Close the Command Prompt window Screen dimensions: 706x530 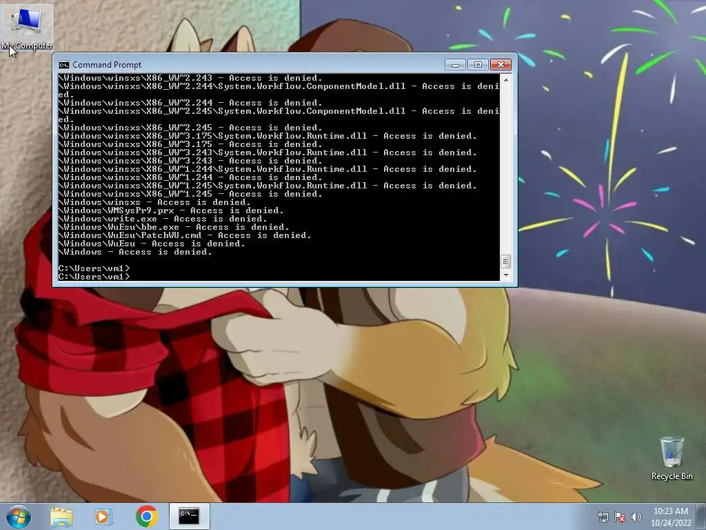(x=501, y=65)
